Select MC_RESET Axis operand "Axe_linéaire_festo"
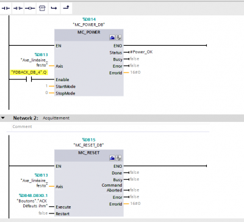Image resolution: width=244 pixels, height=222 pixels. 34,183
